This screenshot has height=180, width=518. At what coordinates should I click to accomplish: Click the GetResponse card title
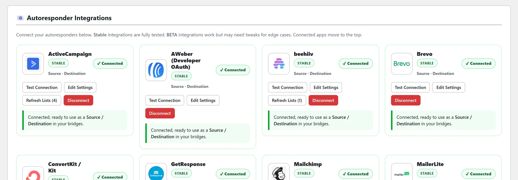(x=188, y=164)
